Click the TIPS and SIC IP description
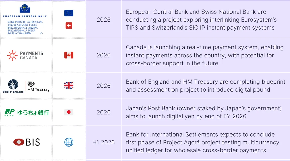The image size is (290, 161). click(201, 20)
